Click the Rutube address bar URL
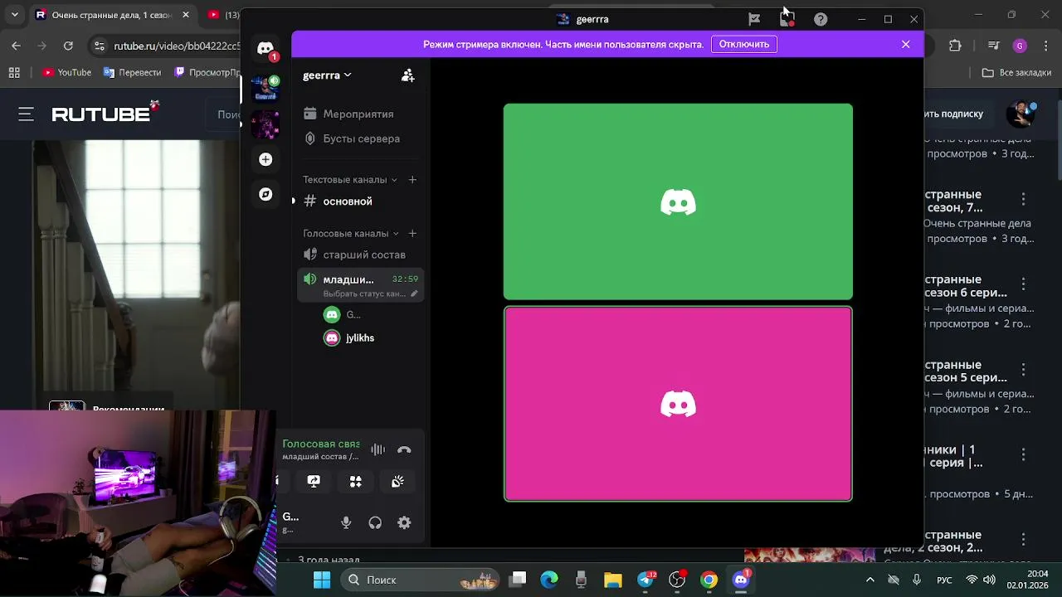1062x597 pixels. pos(177,46)
